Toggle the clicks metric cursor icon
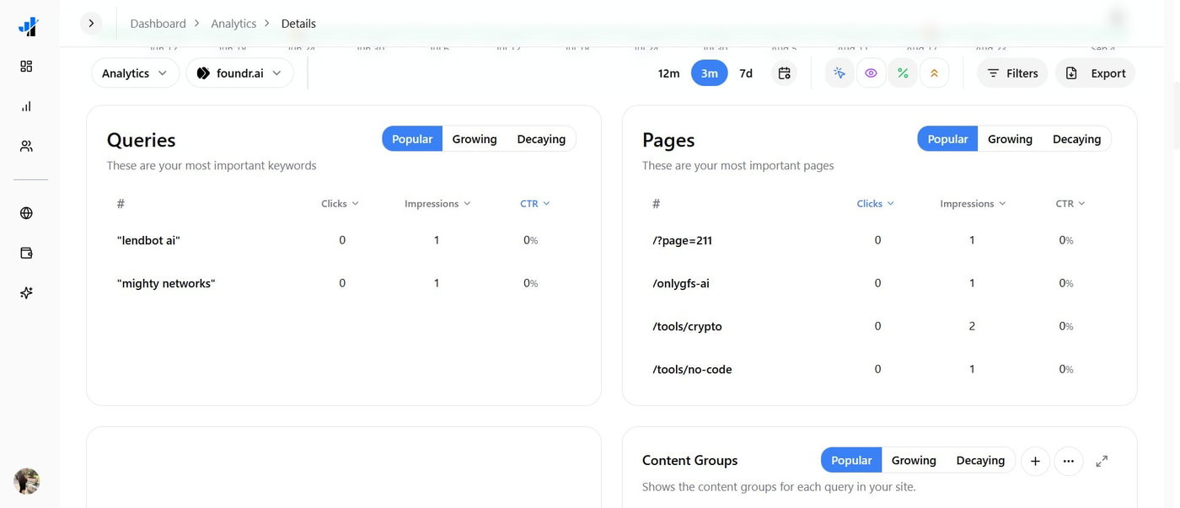Viewport: 1180px width, 508px height. pos(839,73)
